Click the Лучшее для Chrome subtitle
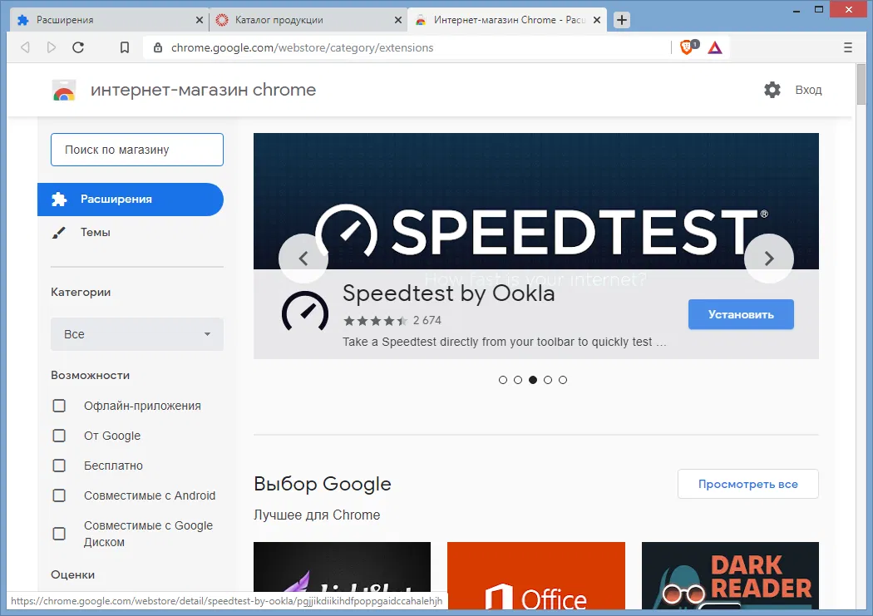This screenshot has height=616, width=873. 317,515
